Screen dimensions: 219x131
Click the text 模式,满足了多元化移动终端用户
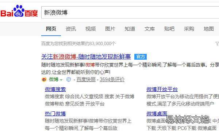pyautogui.click(x=180, y=104)
